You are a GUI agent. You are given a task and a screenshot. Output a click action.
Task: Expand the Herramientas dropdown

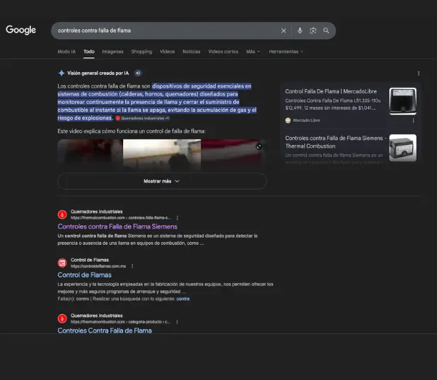[x=286, y=52]
